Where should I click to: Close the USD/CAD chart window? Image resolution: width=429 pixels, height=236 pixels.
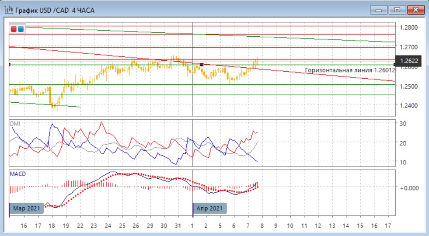tap(415, 10)
